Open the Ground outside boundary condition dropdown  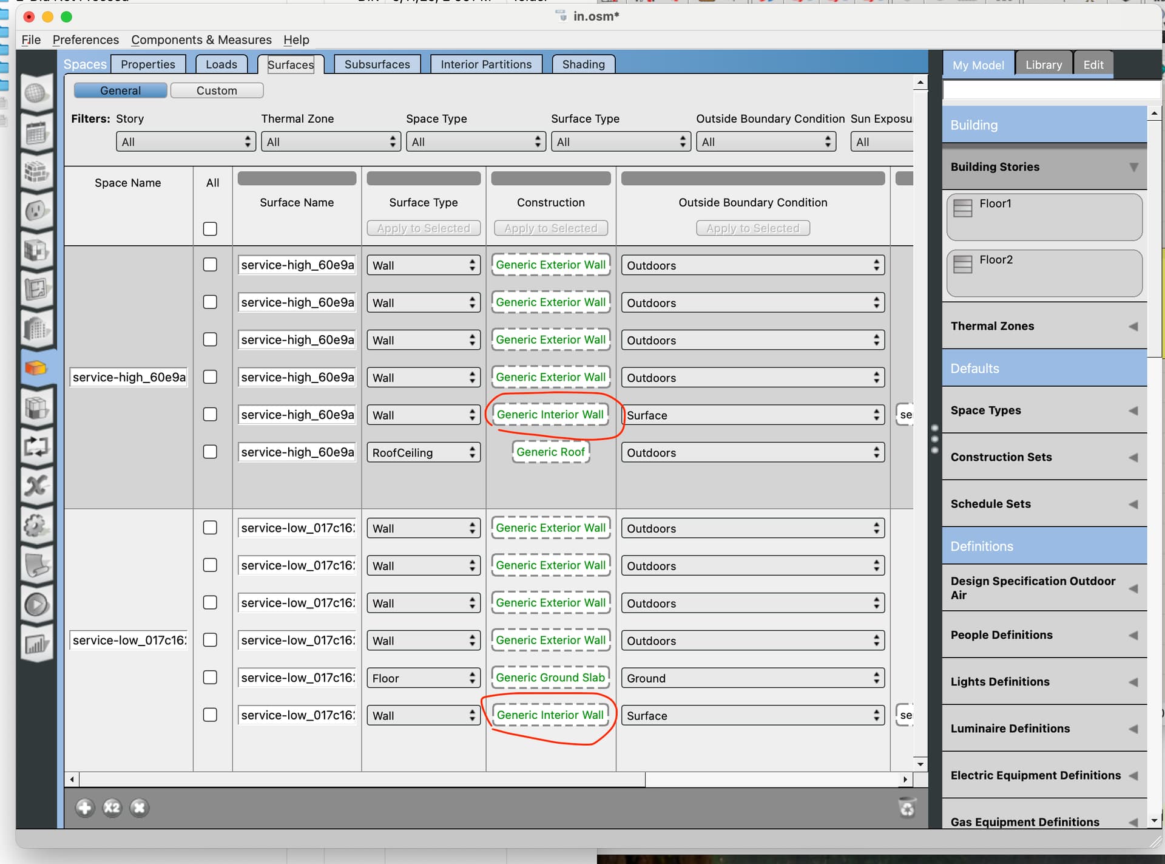[x=752, y=678]
